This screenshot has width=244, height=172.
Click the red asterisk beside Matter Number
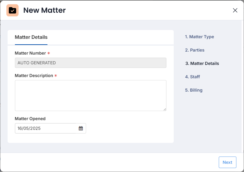(49, 53)
